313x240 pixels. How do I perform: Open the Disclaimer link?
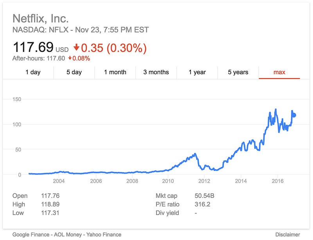coord(288,235)
